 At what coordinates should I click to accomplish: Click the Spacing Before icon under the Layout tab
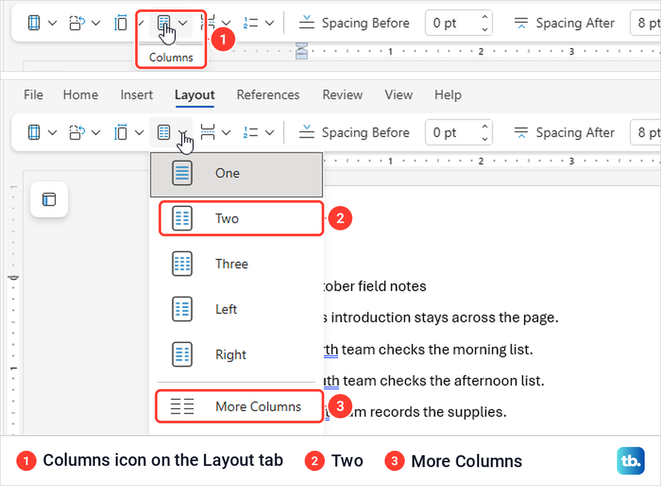click(x=307, y=133)
